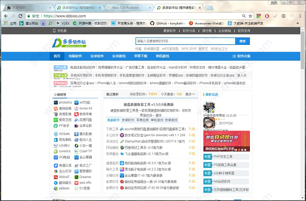
Task: Open 更多>> in the recent updates header
Action: (190, 94)
